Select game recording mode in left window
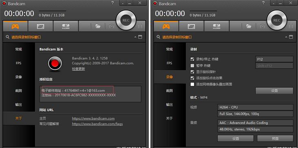The width and height of the screenshot is (298, 148). tap(15, 26)
